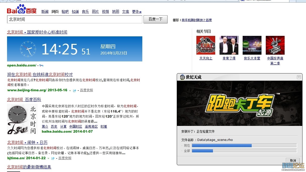Open the 中国时区 baike sublink
The image size is (306, 172).
[x=76, y=127]
